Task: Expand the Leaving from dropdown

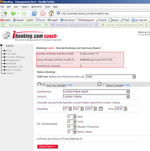Action: [96, 91]
